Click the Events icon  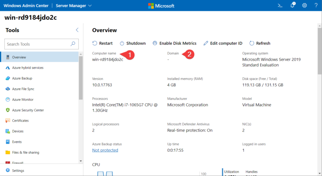[x=8, y=142]
